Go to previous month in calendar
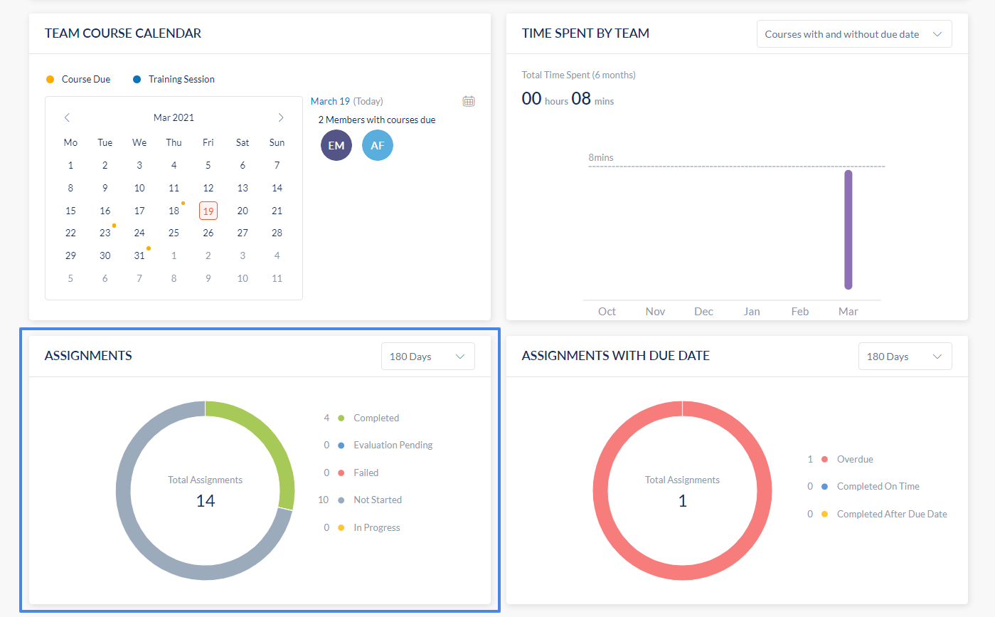The width and height of the screenshot is (995, 617). coord(67,117)
